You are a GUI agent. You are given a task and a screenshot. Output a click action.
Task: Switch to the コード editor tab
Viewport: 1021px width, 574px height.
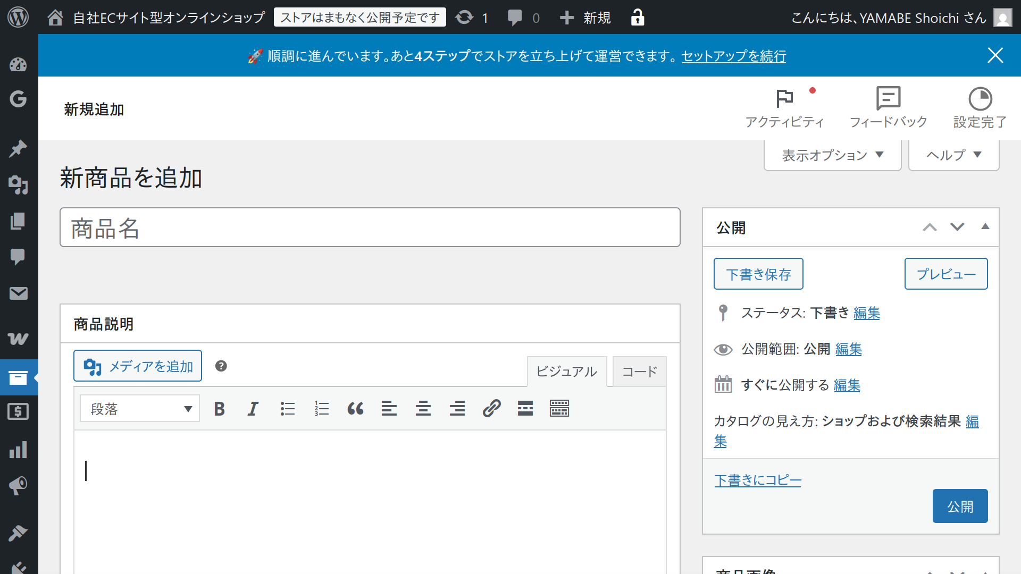(639, 372)
